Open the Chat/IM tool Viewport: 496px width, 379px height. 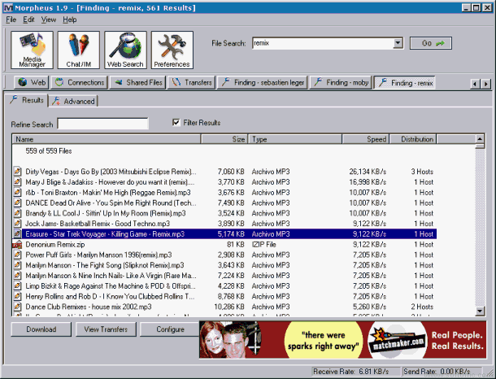click(79, 50)
